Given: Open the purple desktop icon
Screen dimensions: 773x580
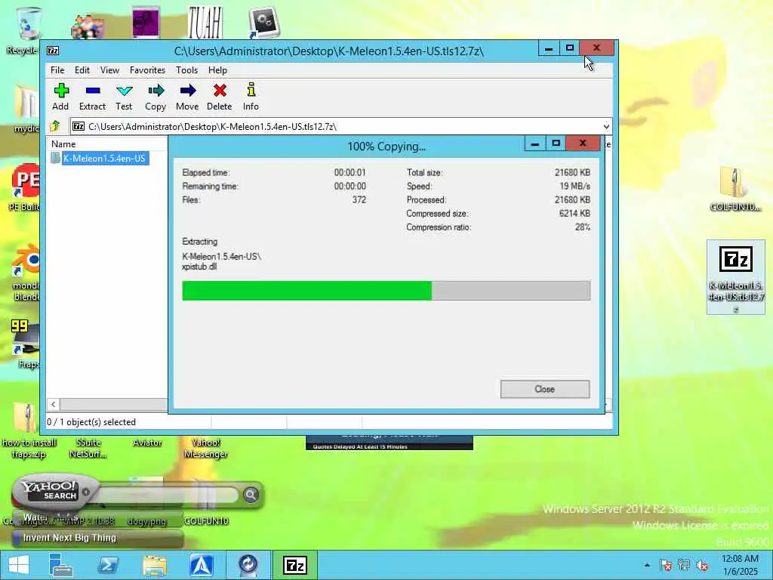Looking at the screenshot, I should click(146, 23).
